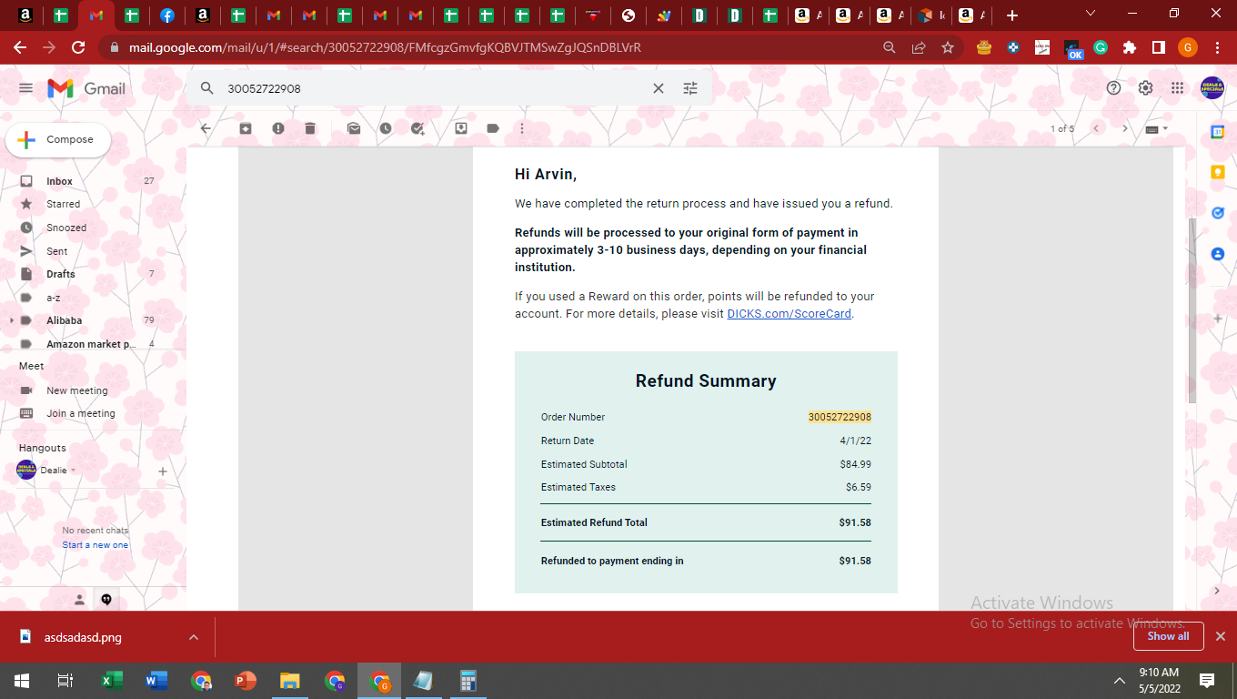
Task: Open the Google apps grid
Action: (x=1177, y=88)
